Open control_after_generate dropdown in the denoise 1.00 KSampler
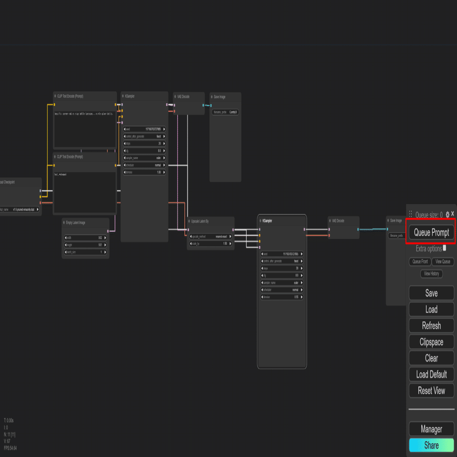 [144, 137]
